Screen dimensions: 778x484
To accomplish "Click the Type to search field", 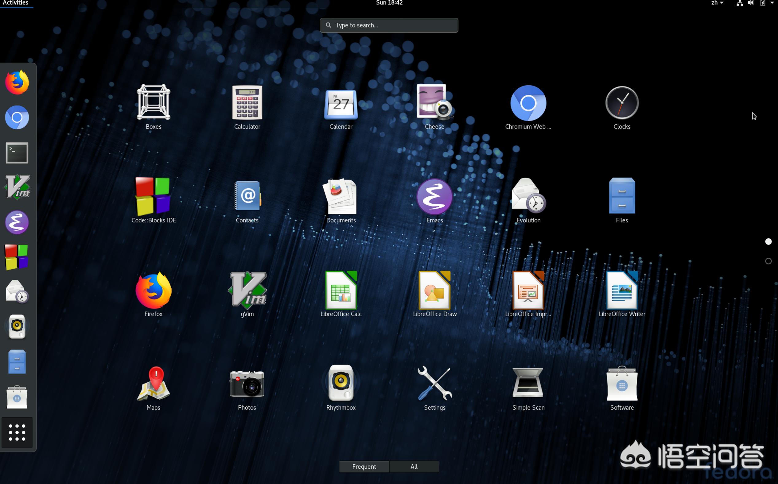I will [389, 25].
